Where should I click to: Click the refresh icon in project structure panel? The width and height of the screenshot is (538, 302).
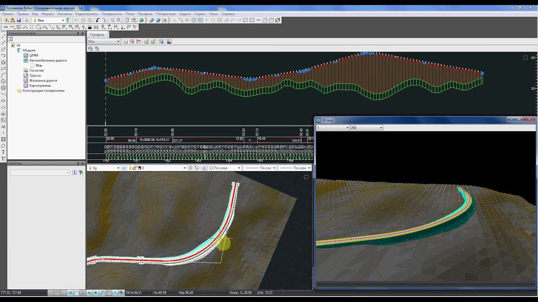11,39
